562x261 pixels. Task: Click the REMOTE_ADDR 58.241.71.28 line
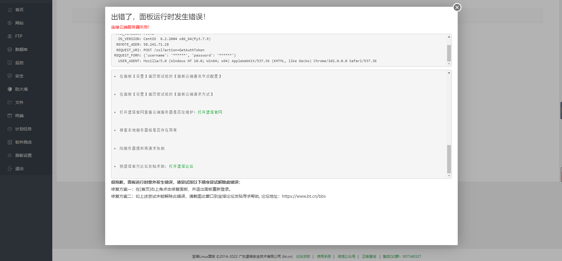pos(142,44)
